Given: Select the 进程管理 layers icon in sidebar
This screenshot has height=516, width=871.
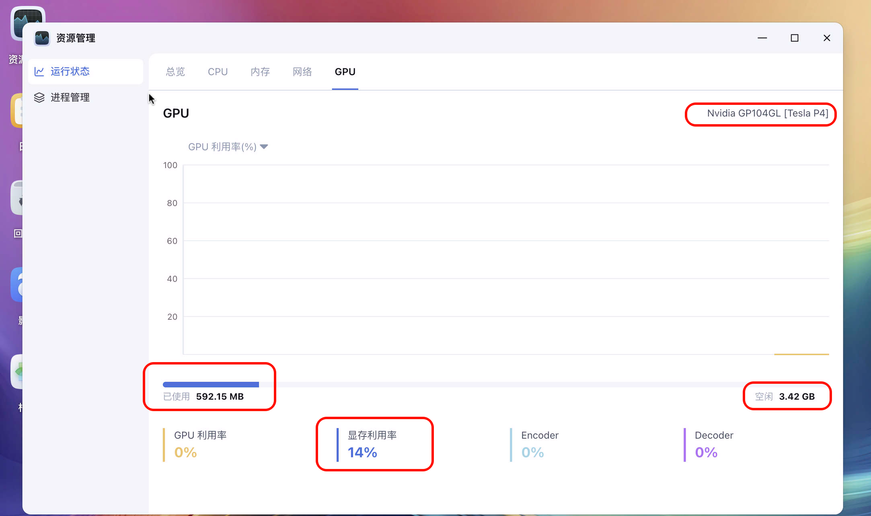Looking at the screenshot, I should click(x=39, y=98).
